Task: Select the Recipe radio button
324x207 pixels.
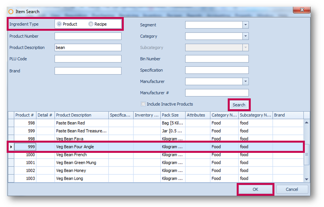Action: 91,24
